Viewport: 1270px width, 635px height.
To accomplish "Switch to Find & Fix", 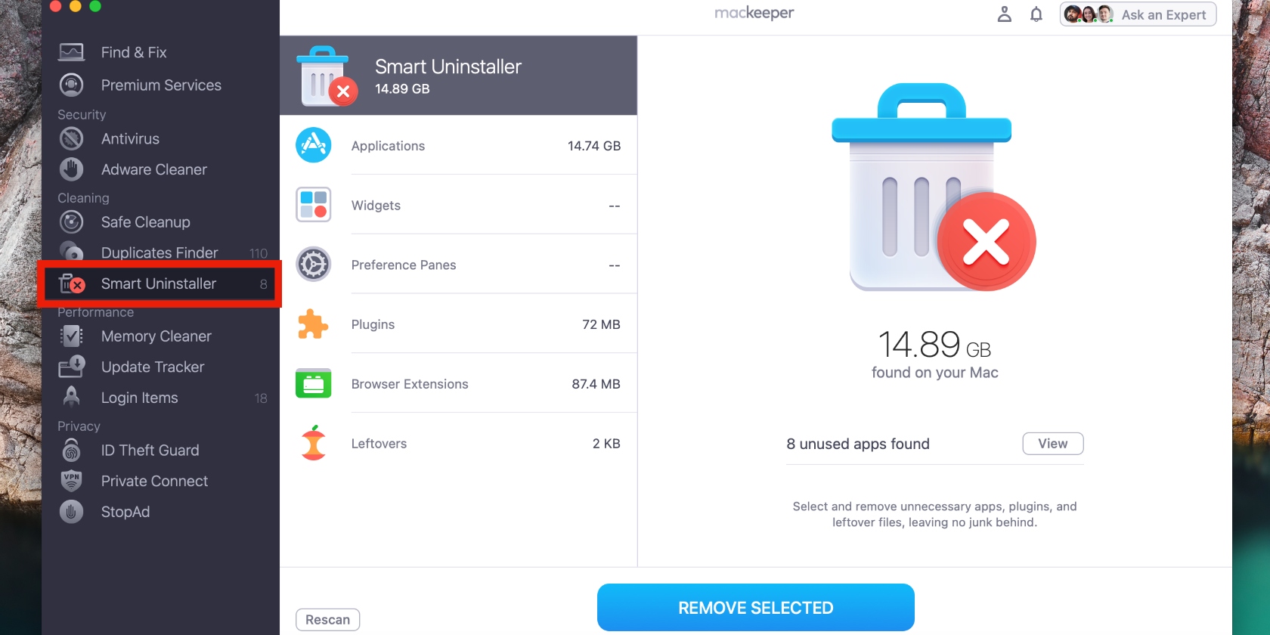I will (x=134, y=51).
